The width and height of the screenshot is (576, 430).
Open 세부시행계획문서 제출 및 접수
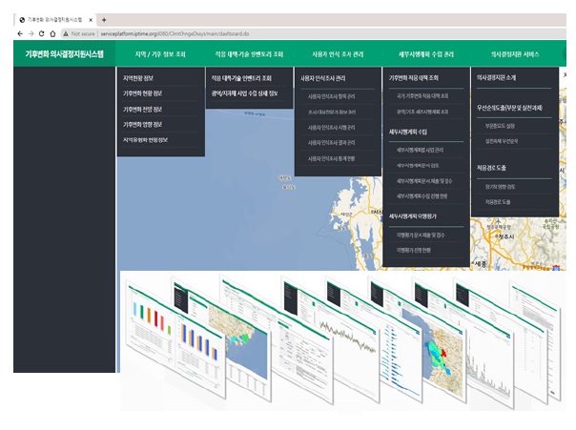[x=424, y=181]
